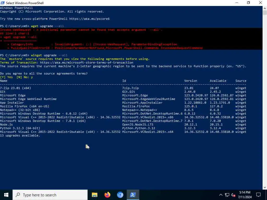Click 'Python.Python.3.12' Id text
This screenshot has width=267, height=200.
138,128
